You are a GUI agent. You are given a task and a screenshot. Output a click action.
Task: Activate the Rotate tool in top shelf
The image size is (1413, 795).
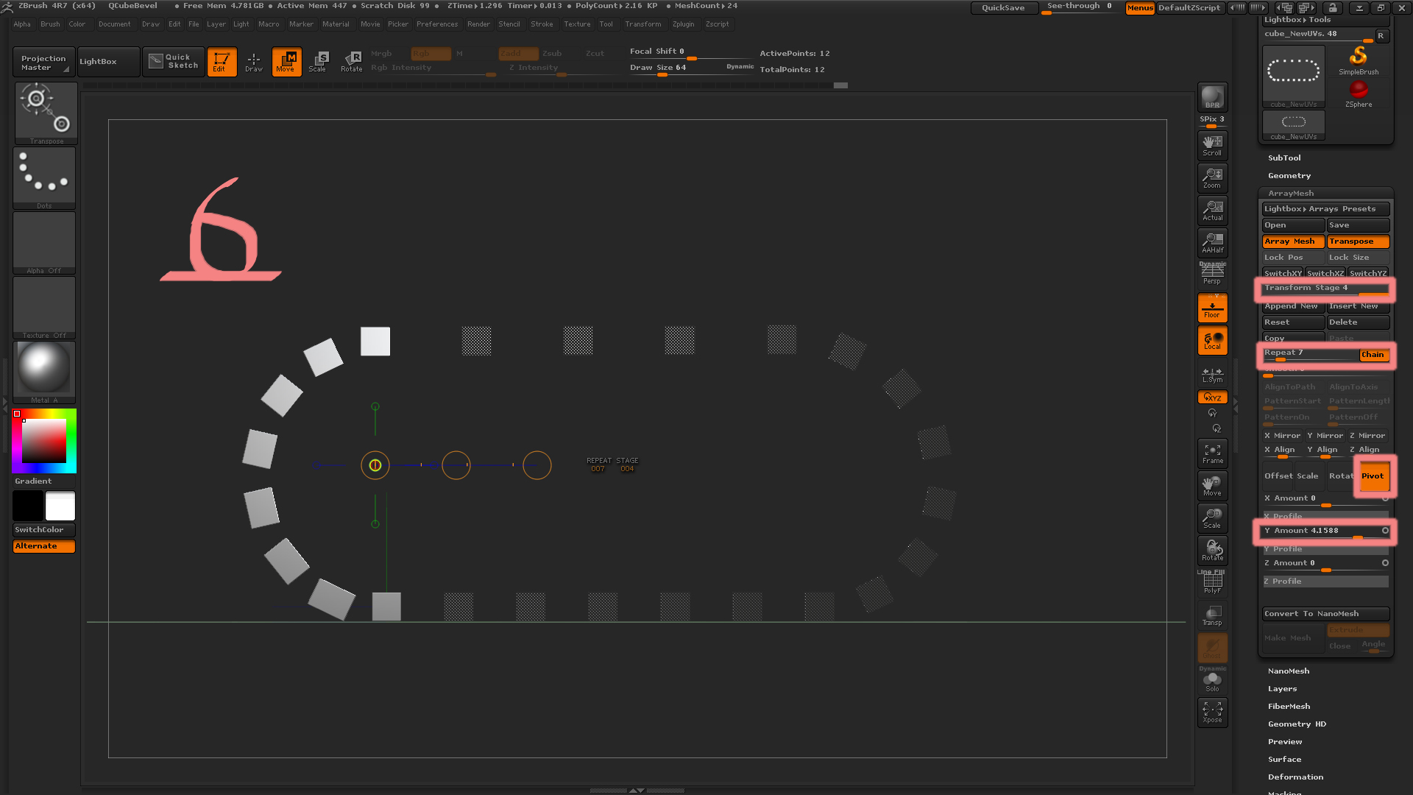[352, 62]
